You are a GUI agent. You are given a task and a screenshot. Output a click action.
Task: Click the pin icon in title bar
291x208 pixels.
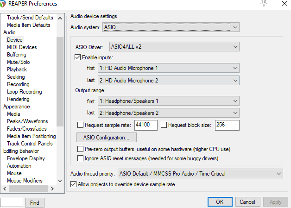264,3
